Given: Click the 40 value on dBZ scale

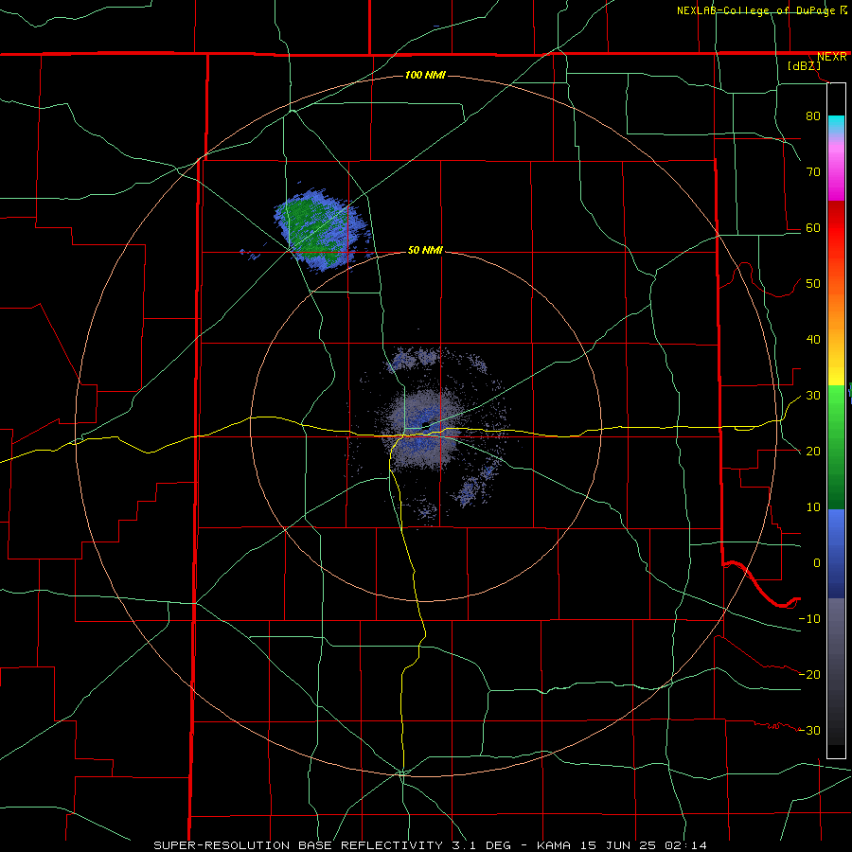Looking at the screenshot, I should (x=813, y=340).
